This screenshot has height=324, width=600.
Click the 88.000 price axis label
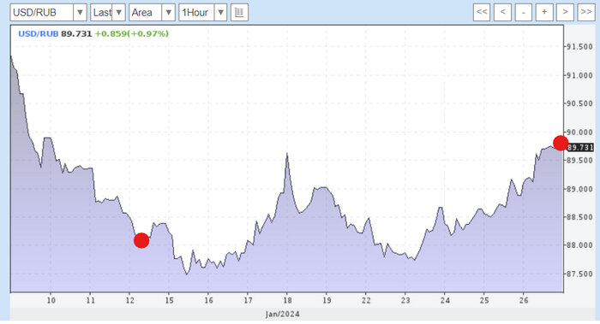coord(579,245)
